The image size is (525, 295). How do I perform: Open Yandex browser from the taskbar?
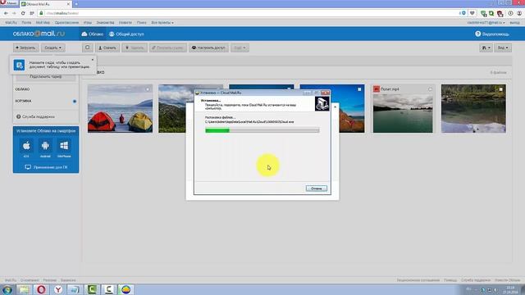pos(58,289)
